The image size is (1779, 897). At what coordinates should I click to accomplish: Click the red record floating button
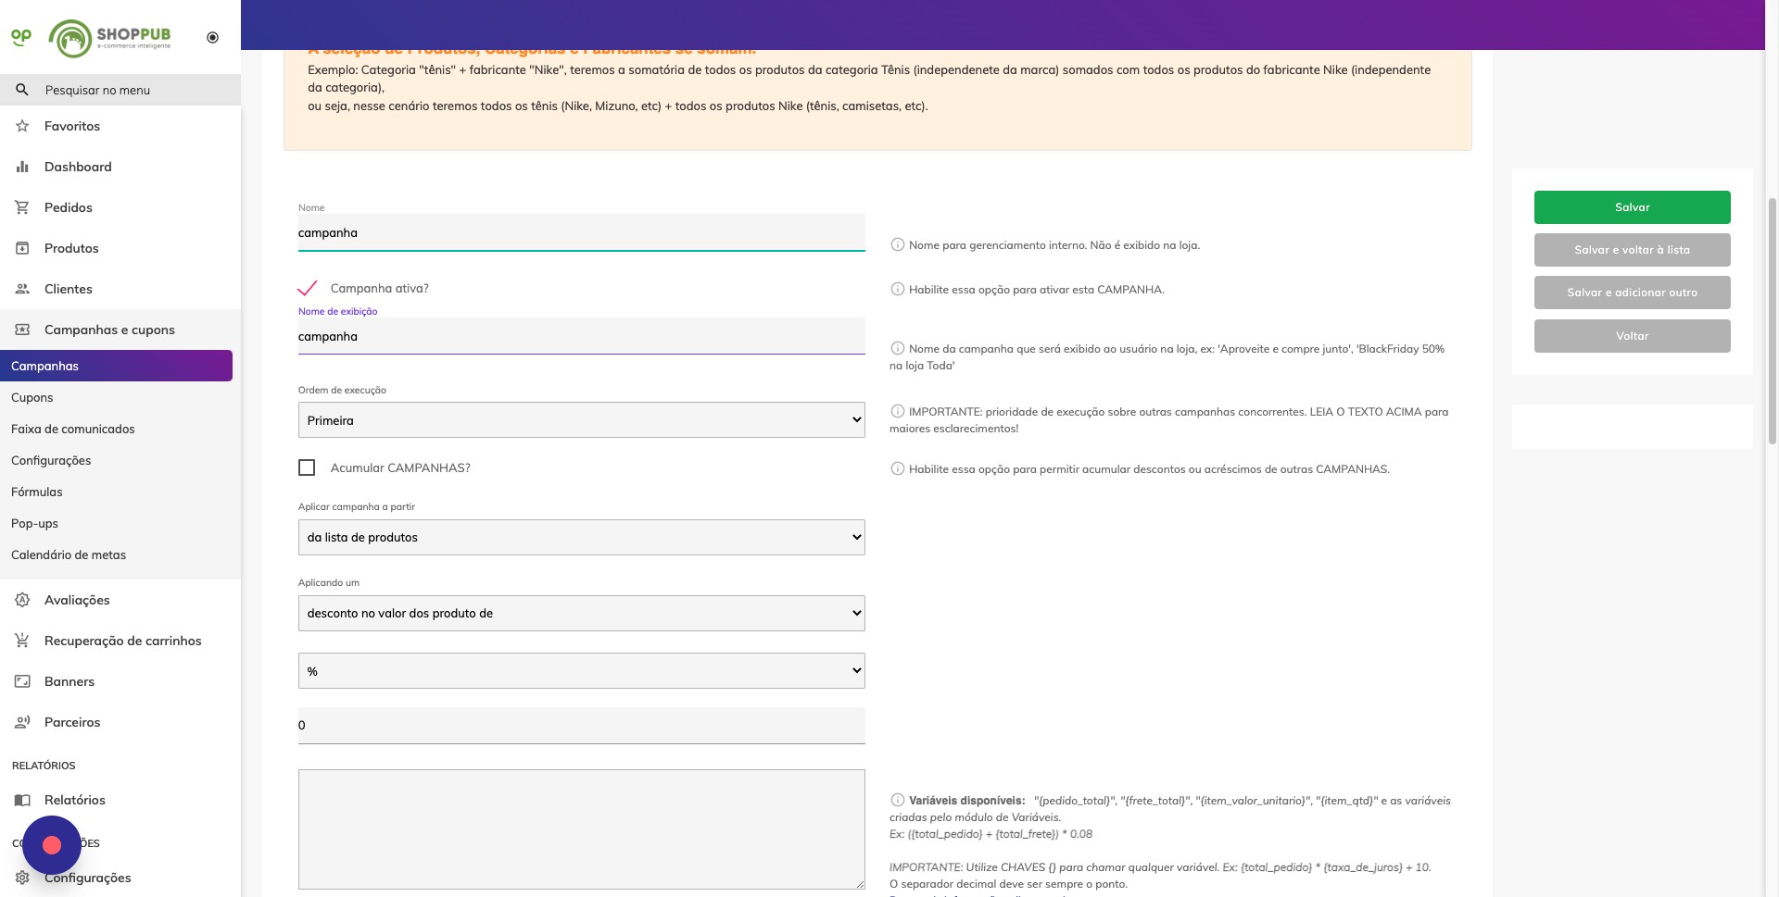pyautogui.click(x=52, y=845)
